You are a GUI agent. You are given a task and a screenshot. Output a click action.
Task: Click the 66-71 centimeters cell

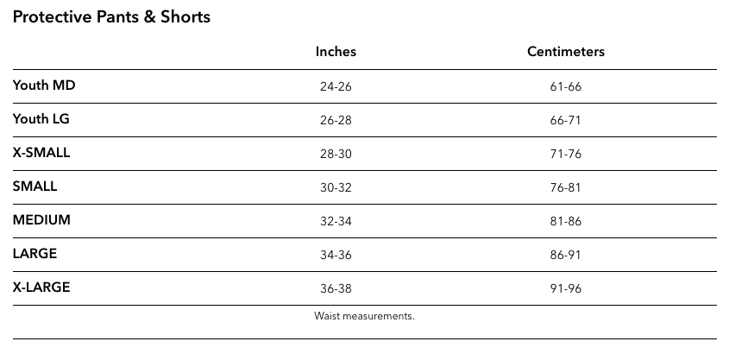click(x=565, y=121)
